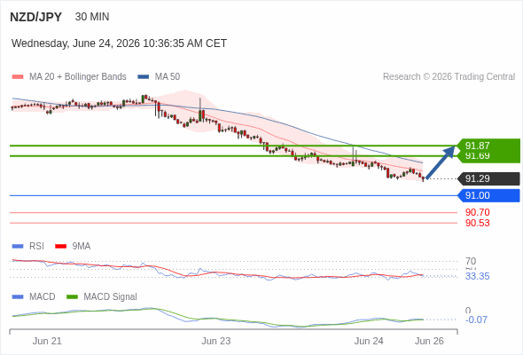
Task: Click the MACD Signal legend label
Action: (111, 297)
